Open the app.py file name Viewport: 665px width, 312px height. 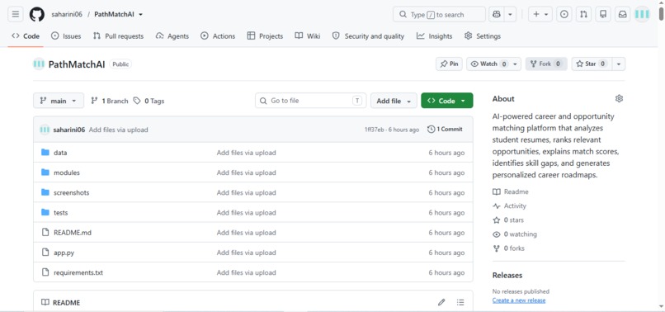point(64,253)
